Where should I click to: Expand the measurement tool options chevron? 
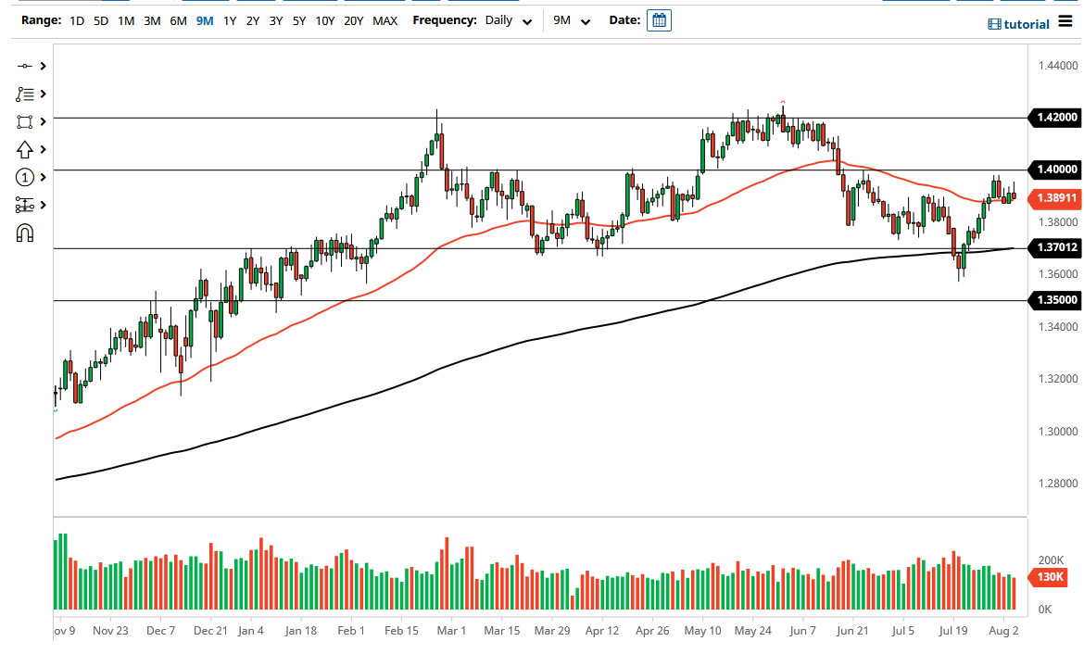click(x=43, y=206)
